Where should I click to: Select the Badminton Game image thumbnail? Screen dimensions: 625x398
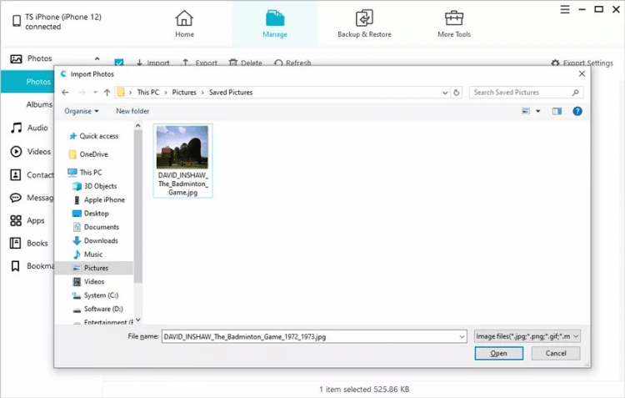click(182, 148)
